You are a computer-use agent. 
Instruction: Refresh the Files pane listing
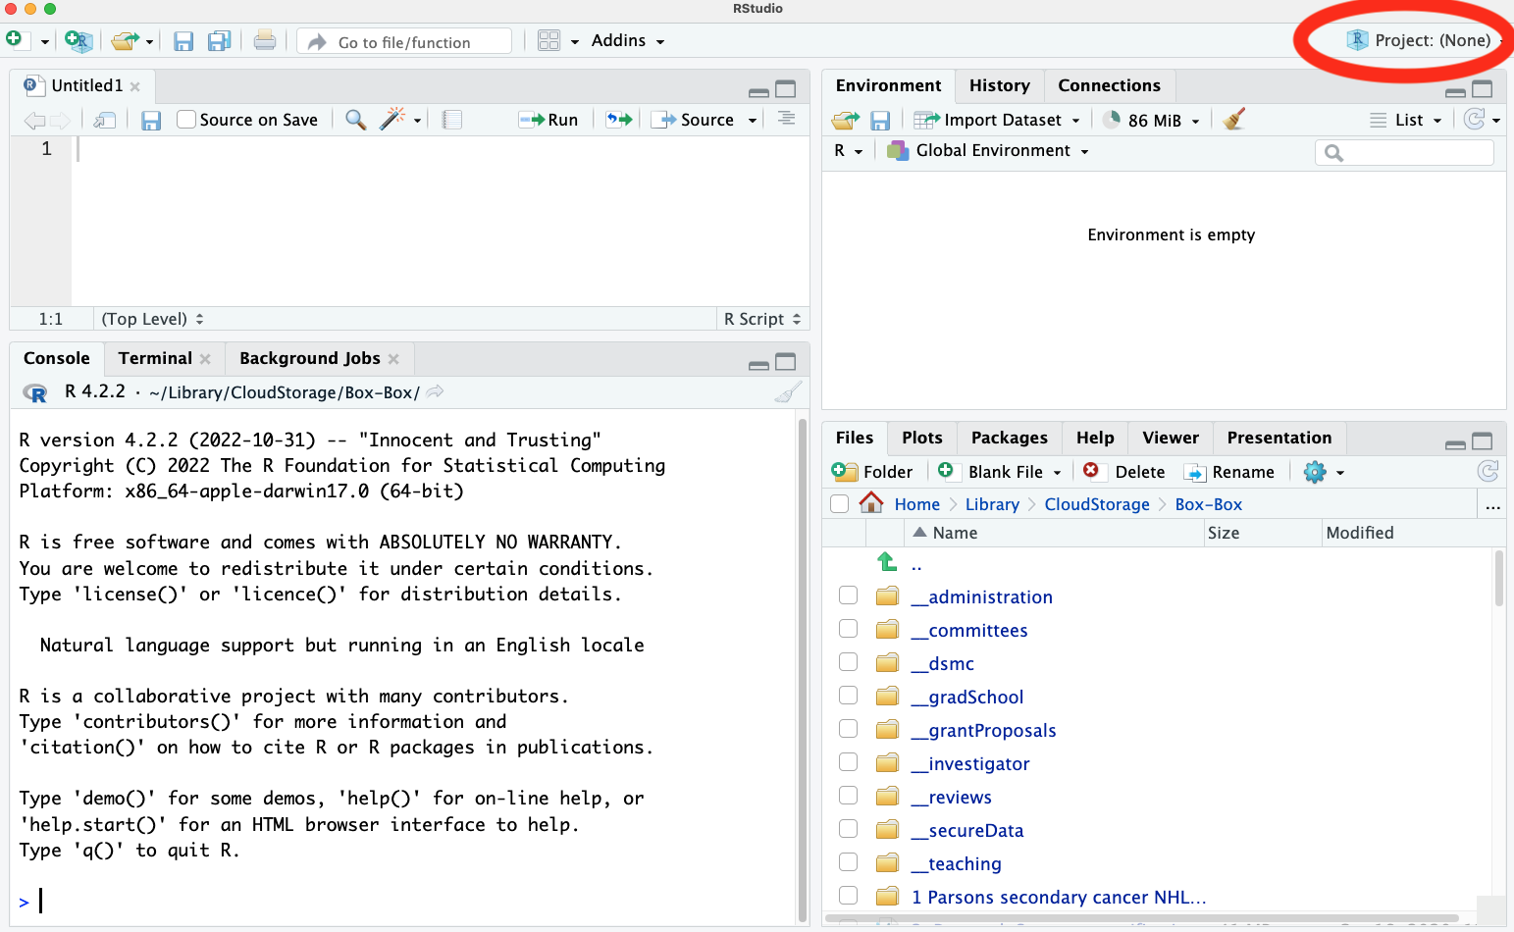(x=1488, y=471)
